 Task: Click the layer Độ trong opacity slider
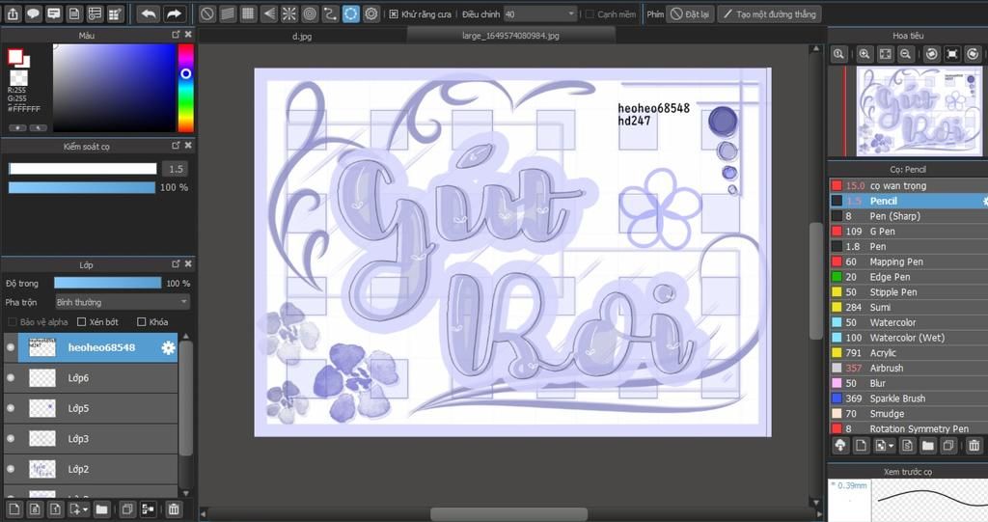pos(108,283)
